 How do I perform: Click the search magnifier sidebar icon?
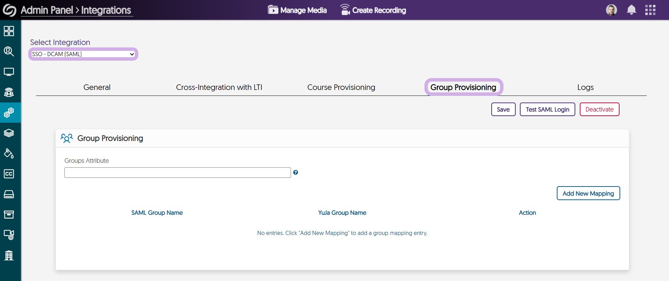[9, 52]
